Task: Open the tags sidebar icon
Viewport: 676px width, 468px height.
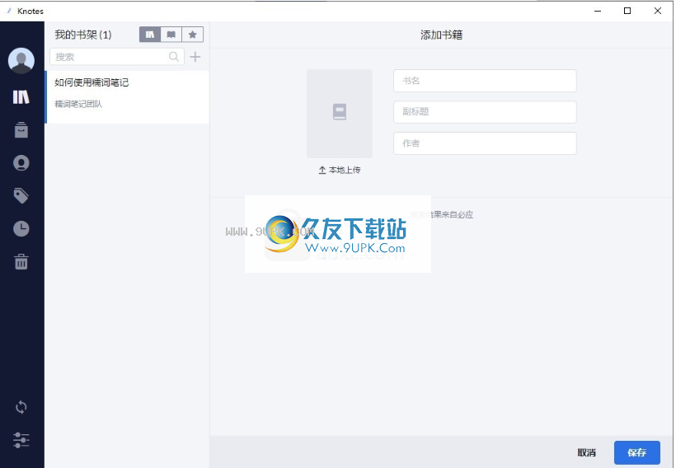Action: pos(21,195)
